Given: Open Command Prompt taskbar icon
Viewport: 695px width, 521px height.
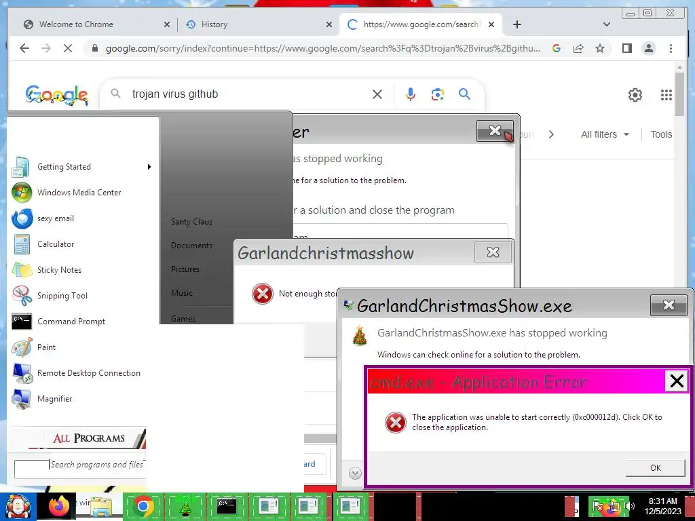Looking at the screenshot, I should (227, 506).
